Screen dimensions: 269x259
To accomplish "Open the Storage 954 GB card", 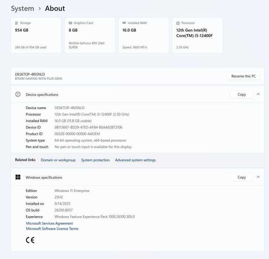I will pos(36,36).
